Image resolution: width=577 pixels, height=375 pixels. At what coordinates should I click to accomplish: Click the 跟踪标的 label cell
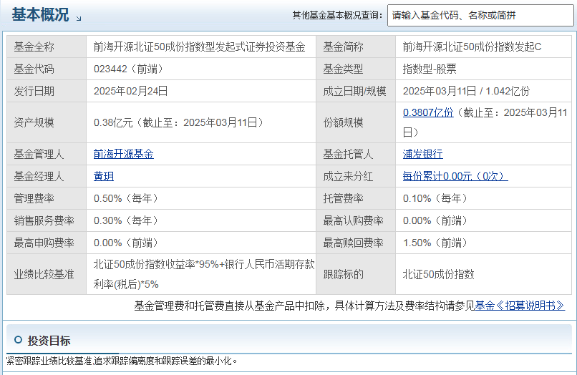click(356, 274)
